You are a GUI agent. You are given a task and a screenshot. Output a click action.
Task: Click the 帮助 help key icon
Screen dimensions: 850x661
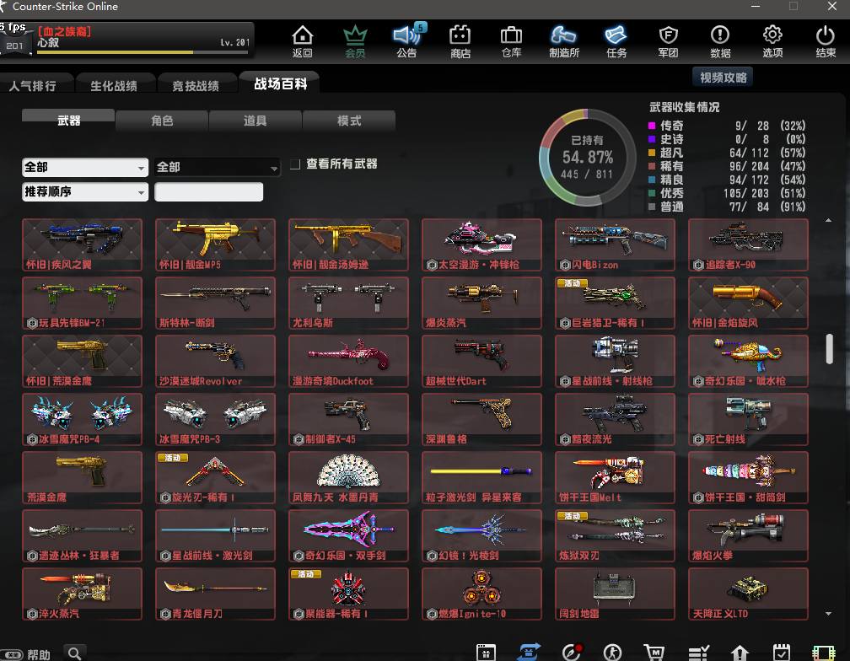pos(13,654)
